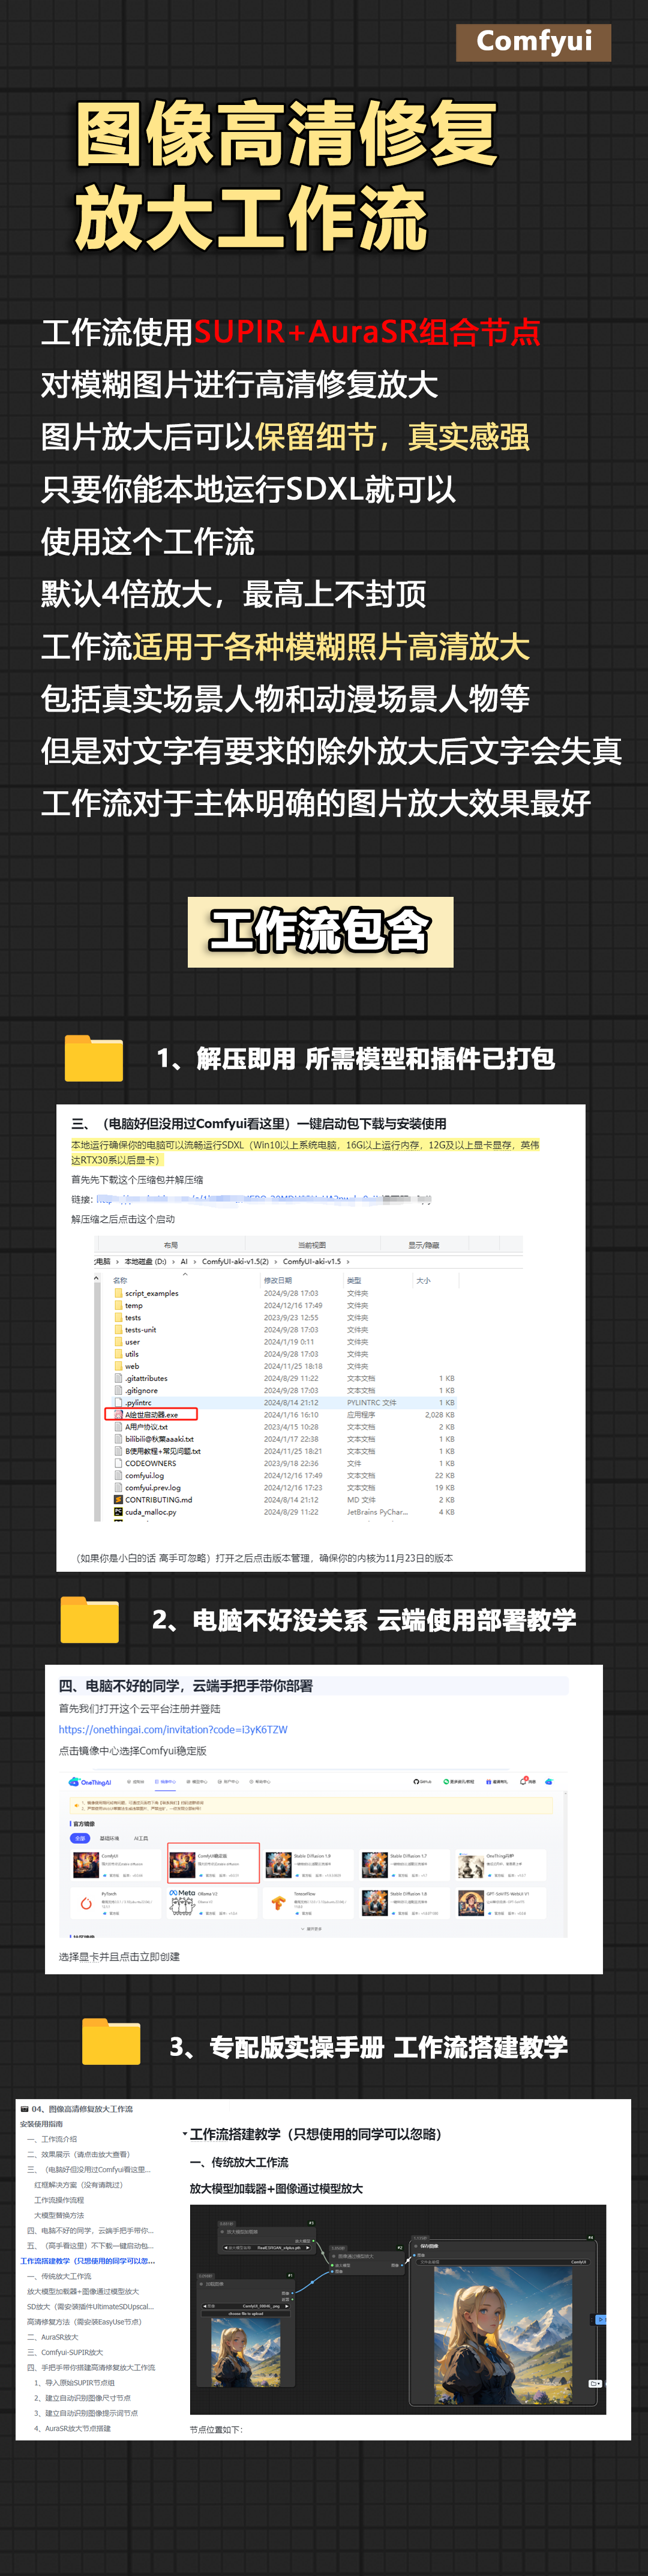Open the onethingai.com invitation link
This screenshot has height=2576, width=648.
tap(173, 1730)
